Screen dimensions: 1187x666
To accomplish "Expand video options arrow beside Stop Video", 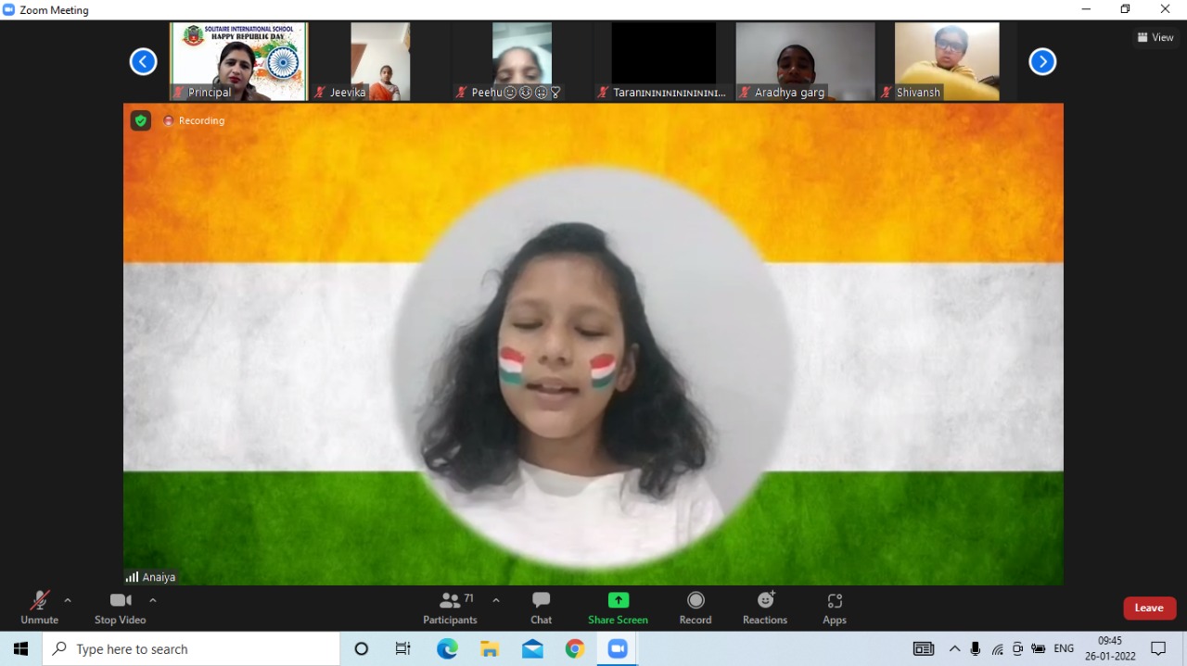I will [153, 600].
